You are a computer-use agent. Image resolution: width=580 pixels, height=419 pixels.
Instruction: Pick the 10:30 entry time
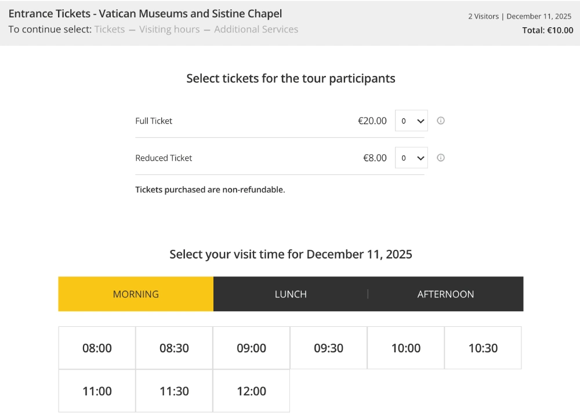[x=483, y=348]
